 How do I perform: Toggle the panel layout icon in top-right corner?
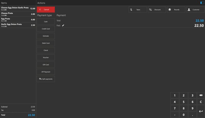tap(202, 3)
